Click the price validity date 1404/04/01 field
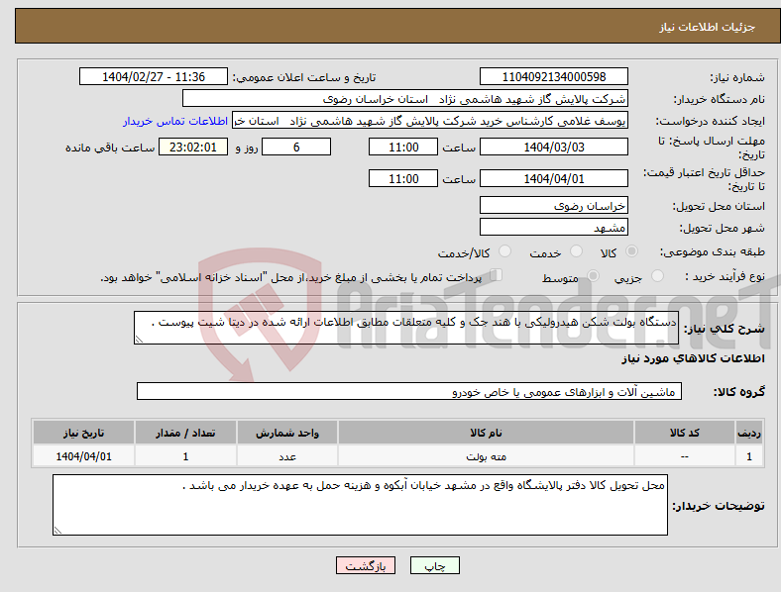Image resolution: width=781 pixels, height=592 pixels. tap(553, 178)
